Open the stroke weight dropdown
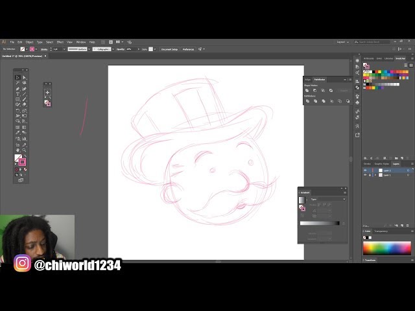415x311 pixels. pos(64,49)
